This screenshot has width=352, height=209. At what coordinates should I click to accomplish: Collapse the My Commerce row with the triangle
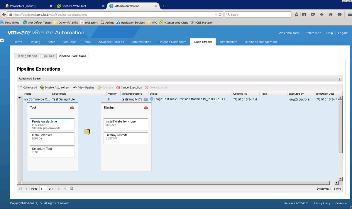[x=20, y=98]
